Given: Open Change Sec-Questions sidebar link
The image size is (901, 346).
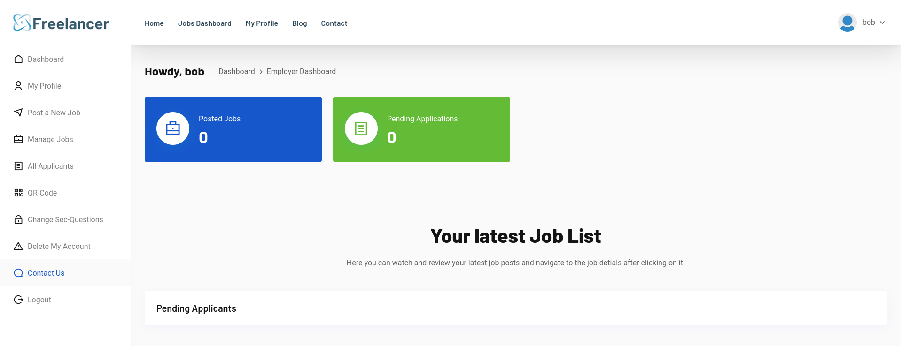Looking at the screenshot, I should 65,219.
